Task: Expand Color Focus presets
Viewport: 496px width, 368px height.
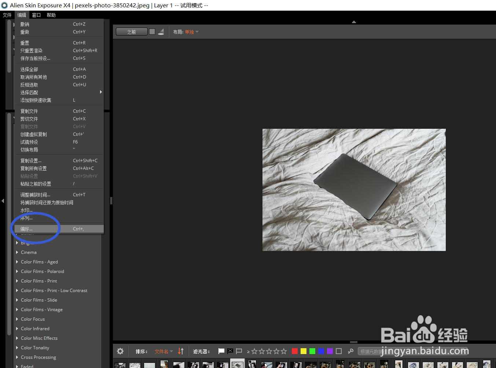Action: point(17,319)
